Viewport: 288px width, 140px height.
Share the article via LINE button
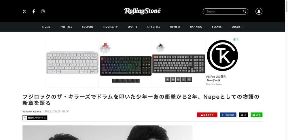tap(257, 115)
